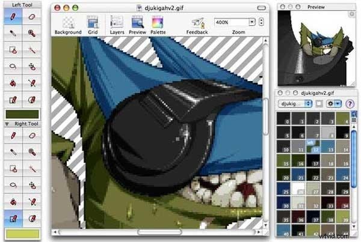Choose the Lasso tool in Left Tool panel

[x=13, y=67]
